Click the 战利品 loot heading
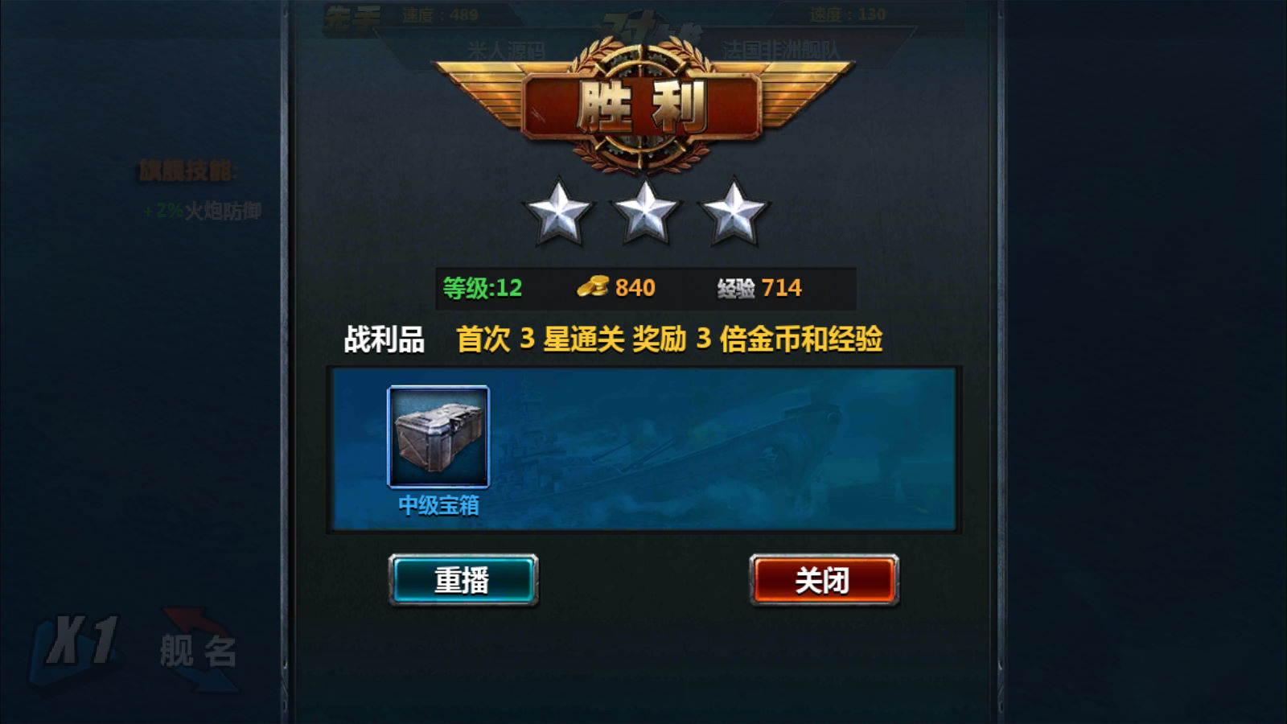This screenshot has width=1287, height=724. 384,339
